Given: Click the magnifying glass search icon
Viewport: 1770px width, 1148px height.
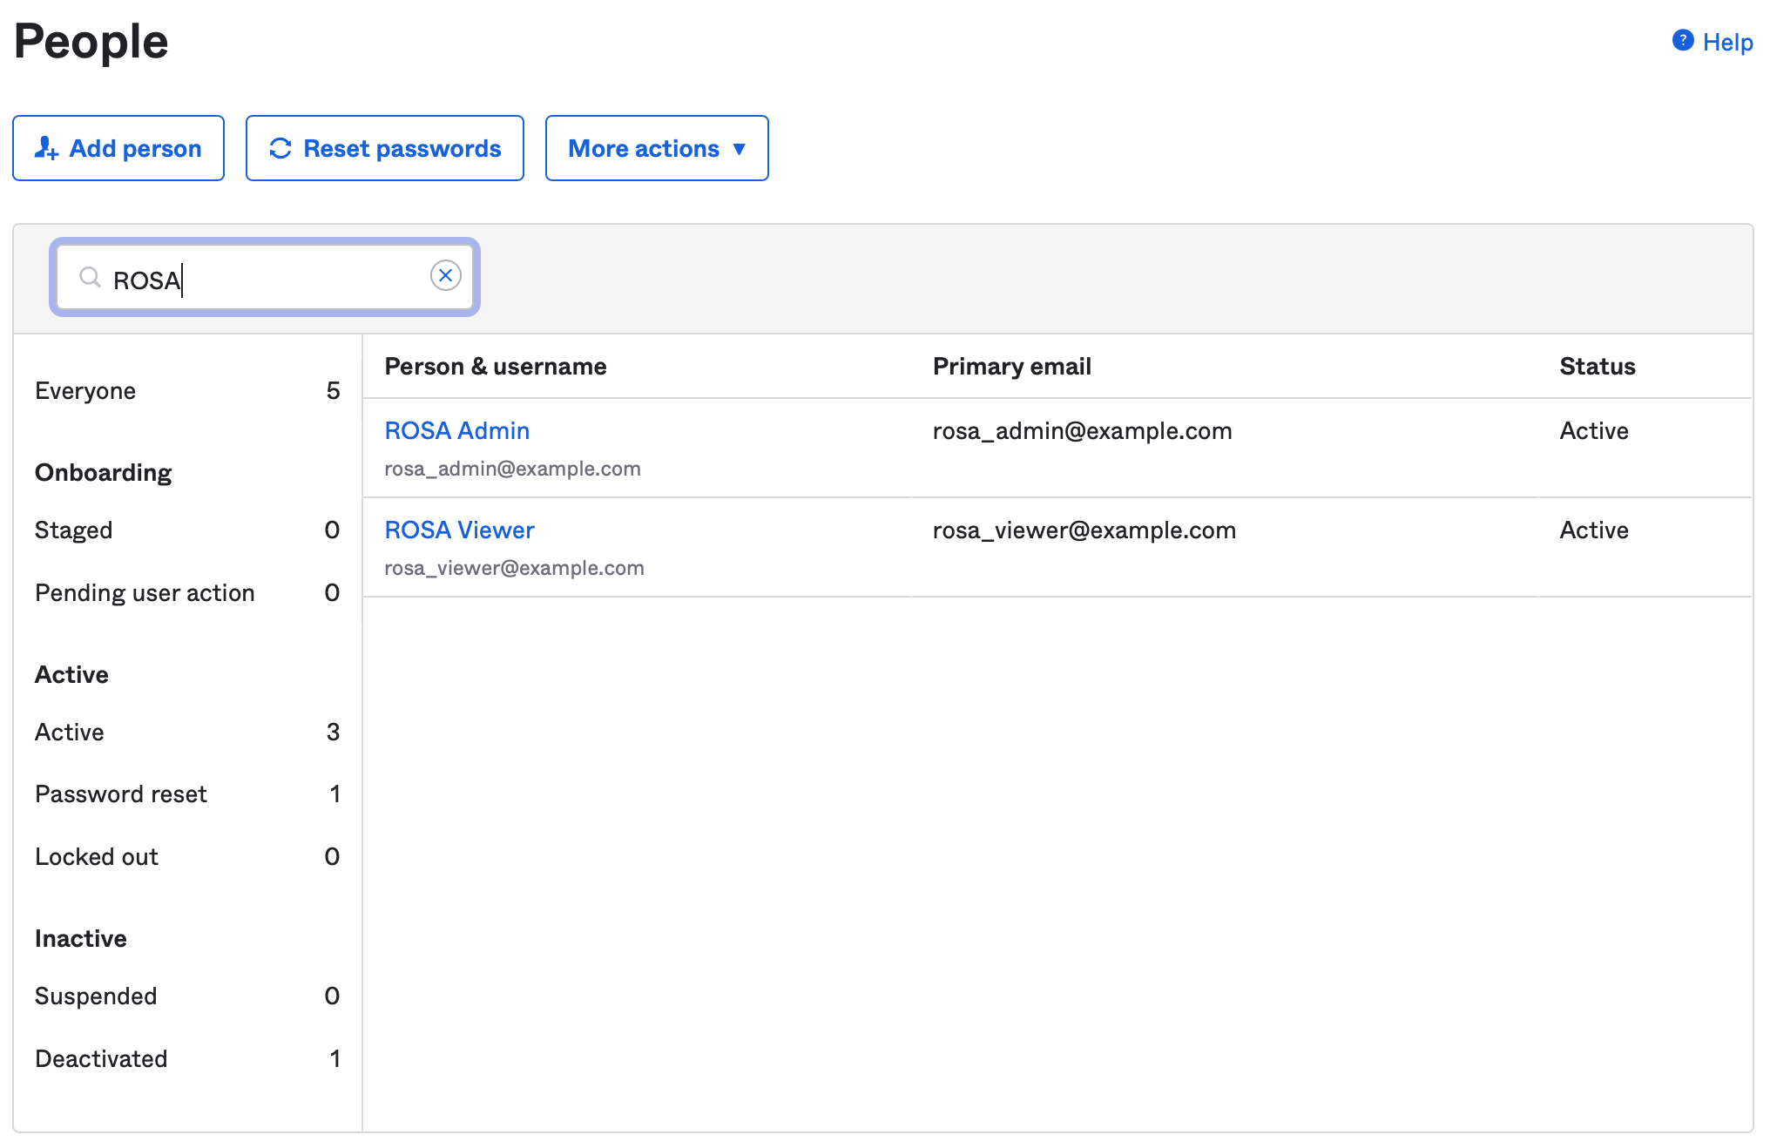Looking at the screenshot, I should click(x=91, y=278).
